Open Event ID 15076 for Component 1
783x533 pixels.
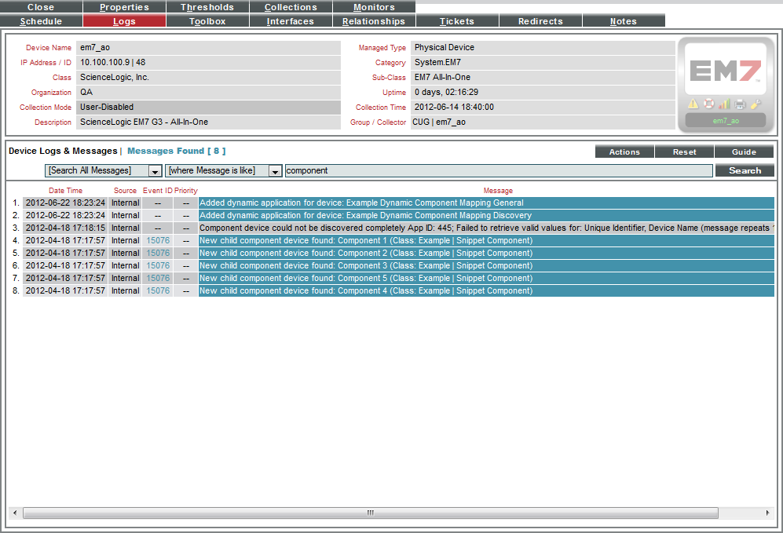pos(157,241)
